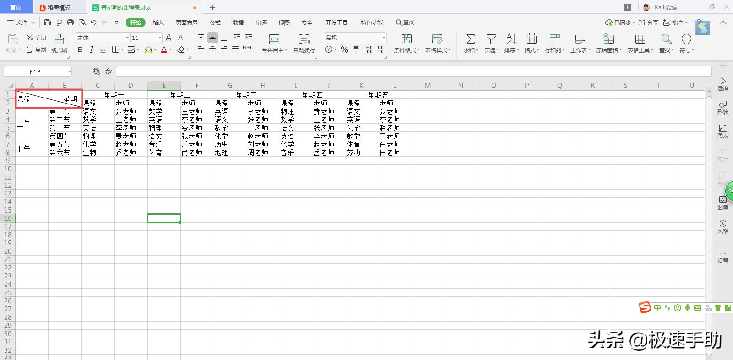The width and height of the screenshot is (733, 360).
Task: Open the Chart (图表) sidebar panel
Action: point(723,131)
